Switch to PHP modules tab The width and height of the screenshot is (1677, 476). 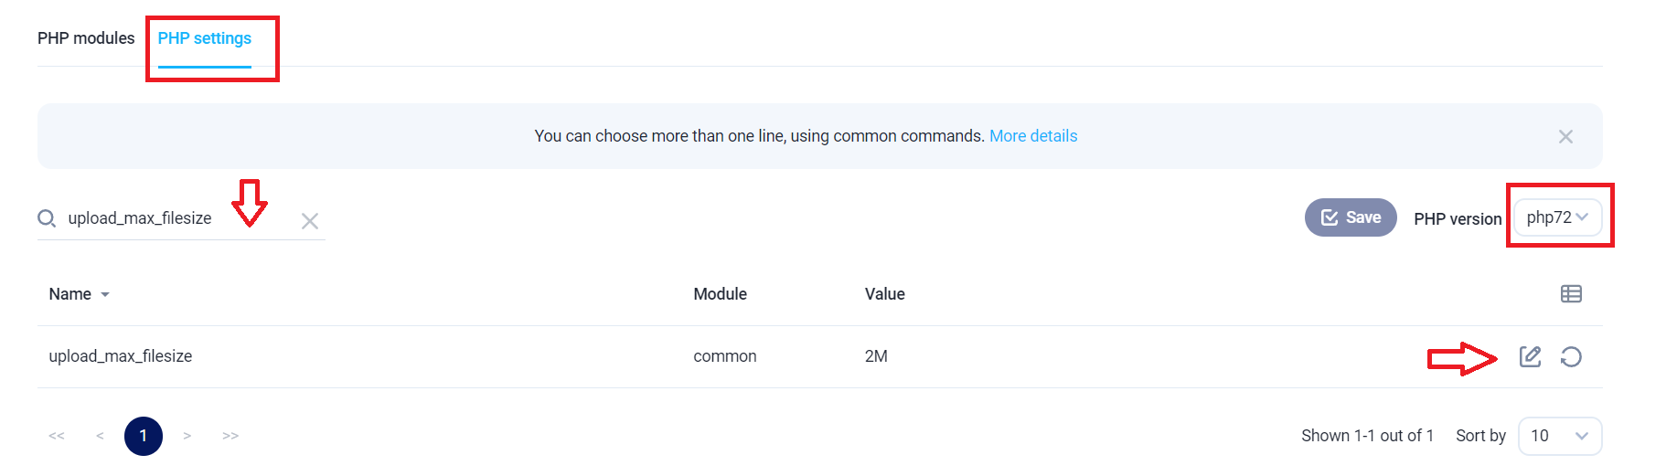86,38
